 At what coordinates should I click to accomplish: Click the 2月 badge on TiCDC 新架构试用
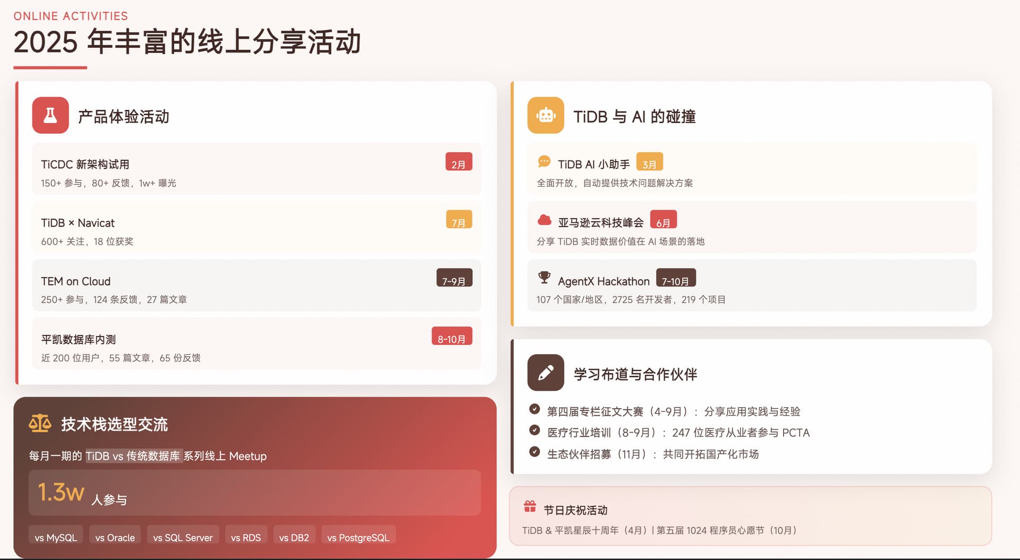(x=458, y=162)
